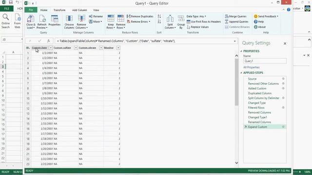Viewport: 312px width, 175px height.
Task: Click the Refresh Preview icon
Action: click(x=42, y=18)
